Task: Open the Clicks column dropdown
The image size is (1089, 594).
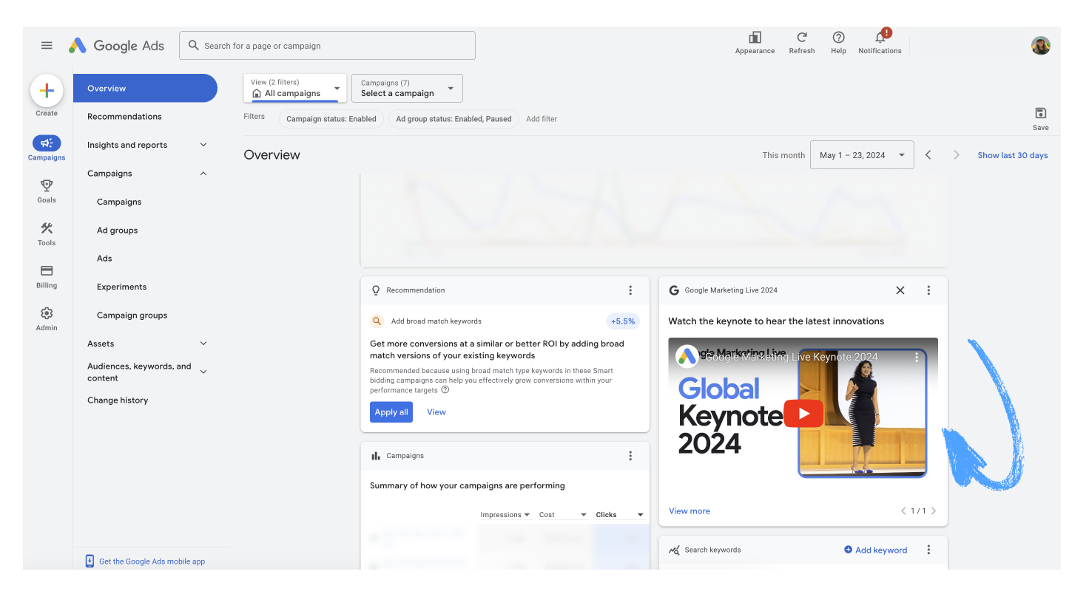Action: coord(620,515)
